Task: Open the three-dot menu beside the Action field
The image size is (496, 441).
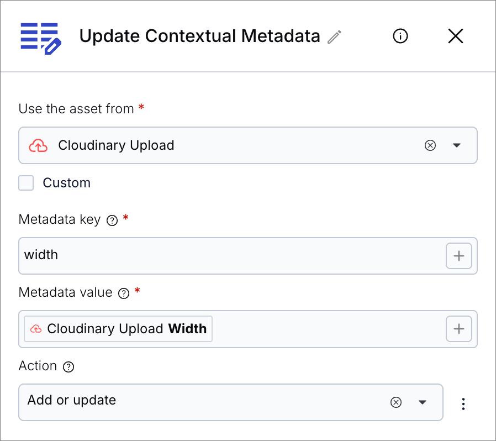Action: point(463,404)
